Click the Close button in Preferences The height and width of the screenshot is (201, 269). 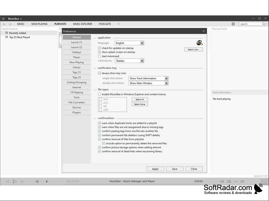point(194,169)
